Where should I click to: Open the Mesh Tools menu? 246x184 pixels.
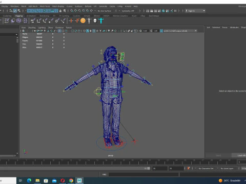[45, 6]
